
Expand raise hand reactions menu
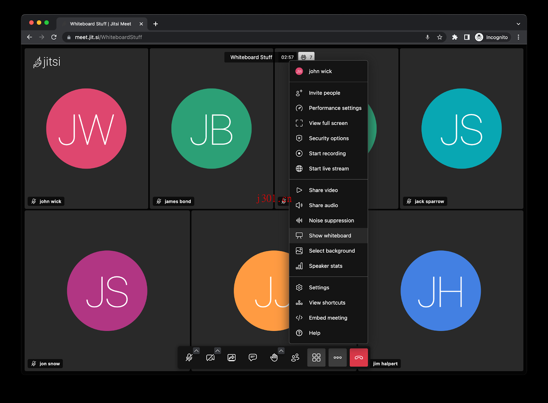click(x=281, y=350)
